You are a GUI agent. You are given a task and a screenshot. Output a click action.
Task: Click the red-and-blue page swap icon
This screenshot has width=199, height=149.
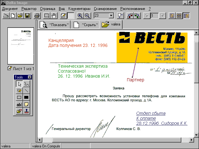pyautogui.click(x=130, y=16)
